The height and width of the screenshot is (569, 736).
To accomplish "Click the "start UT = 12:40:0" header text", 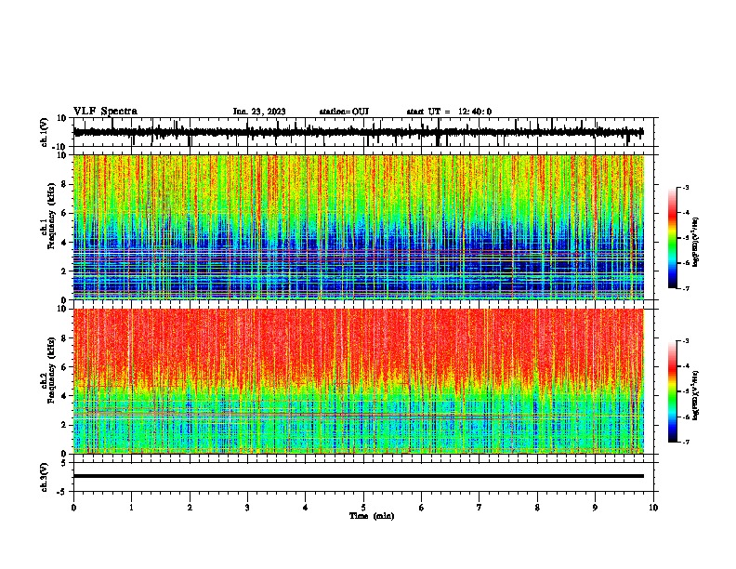I will click(x=449, y=112).
